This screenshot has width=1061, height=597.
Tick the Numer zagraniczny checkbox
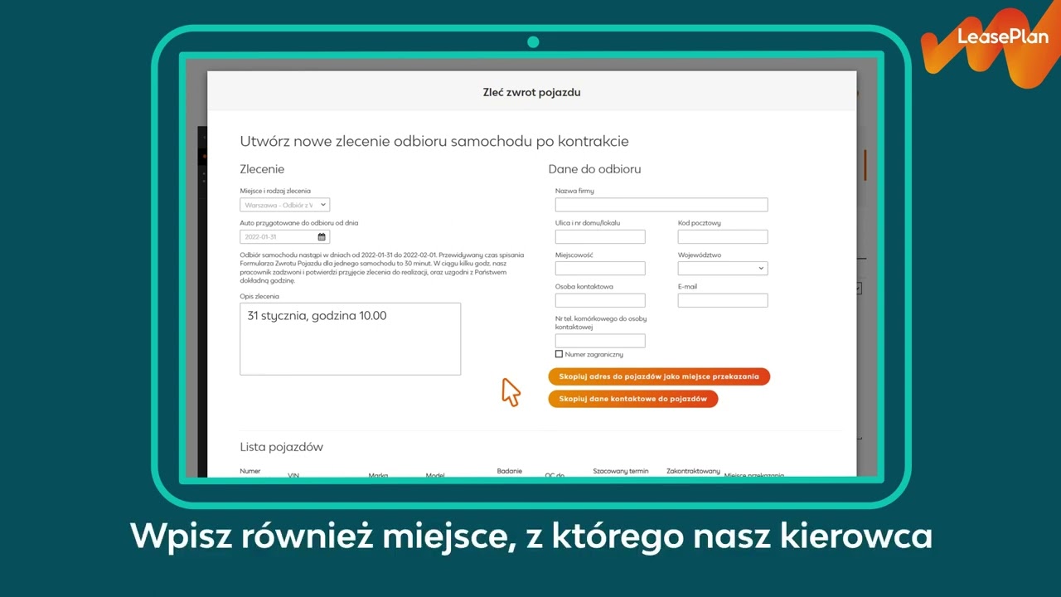[x=559, y=354]
